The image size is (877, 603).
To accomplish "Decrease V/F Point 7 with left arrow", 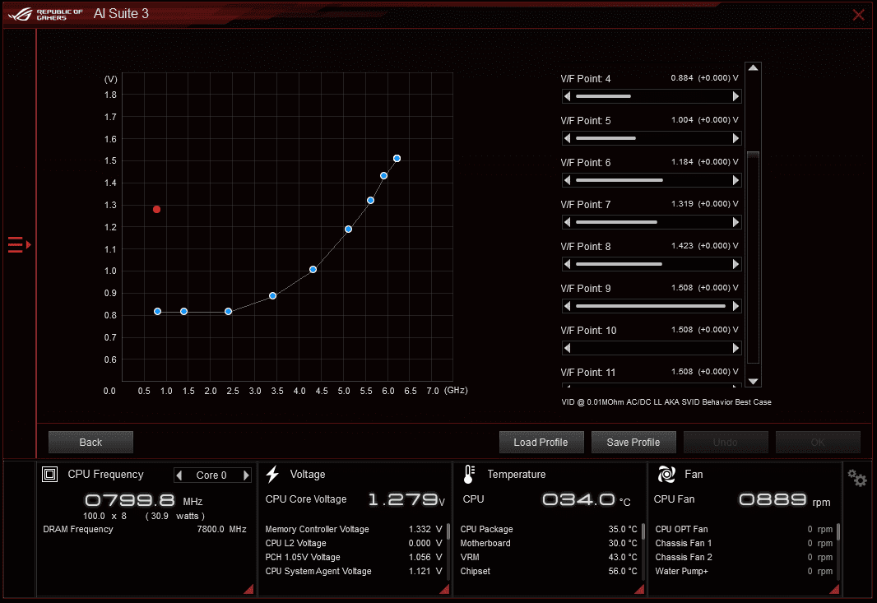I will click(567, 222).
